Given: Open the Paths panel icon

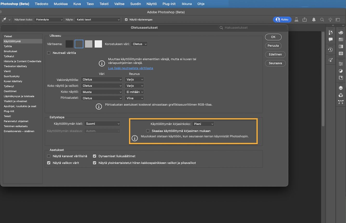Looking at the screenshot, I should 341,102.
